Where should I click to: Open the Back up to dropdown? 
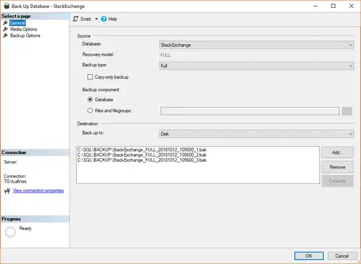[257, 134]
